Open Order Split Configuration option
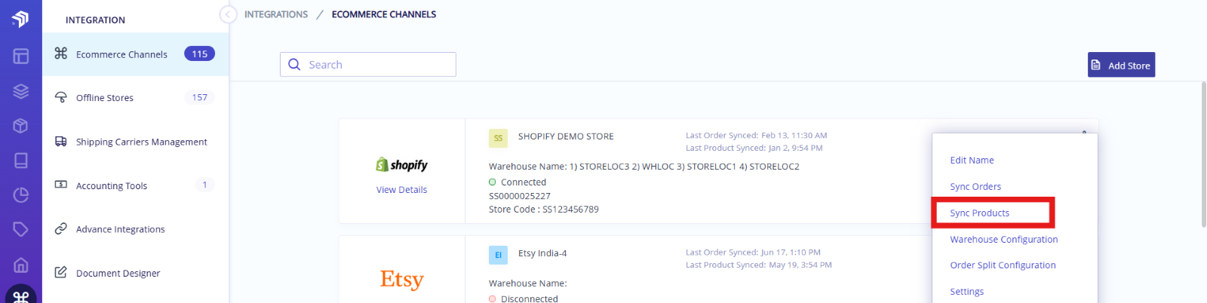This screenshot has height=303, width=1207. (1003, 265)
